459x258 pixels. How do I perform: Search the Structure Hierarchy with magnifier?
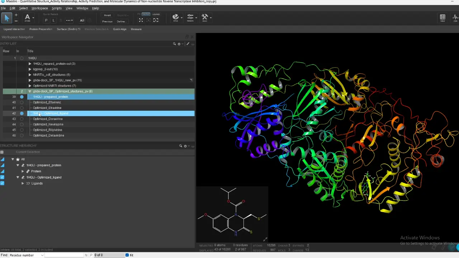pyautogui.click(x=181, y=146)
